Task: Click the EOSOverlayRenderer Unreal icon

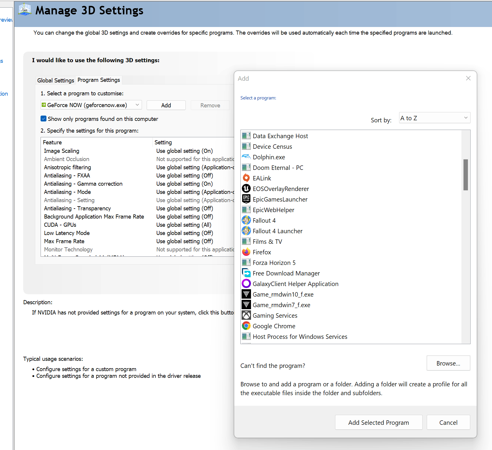Action: [x=246, y=189]
